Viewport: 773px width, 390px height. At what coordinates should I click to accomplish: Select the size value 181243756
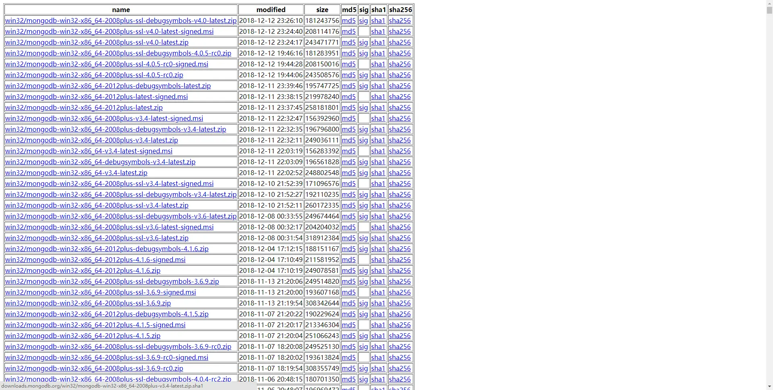(x=322, y=21)
